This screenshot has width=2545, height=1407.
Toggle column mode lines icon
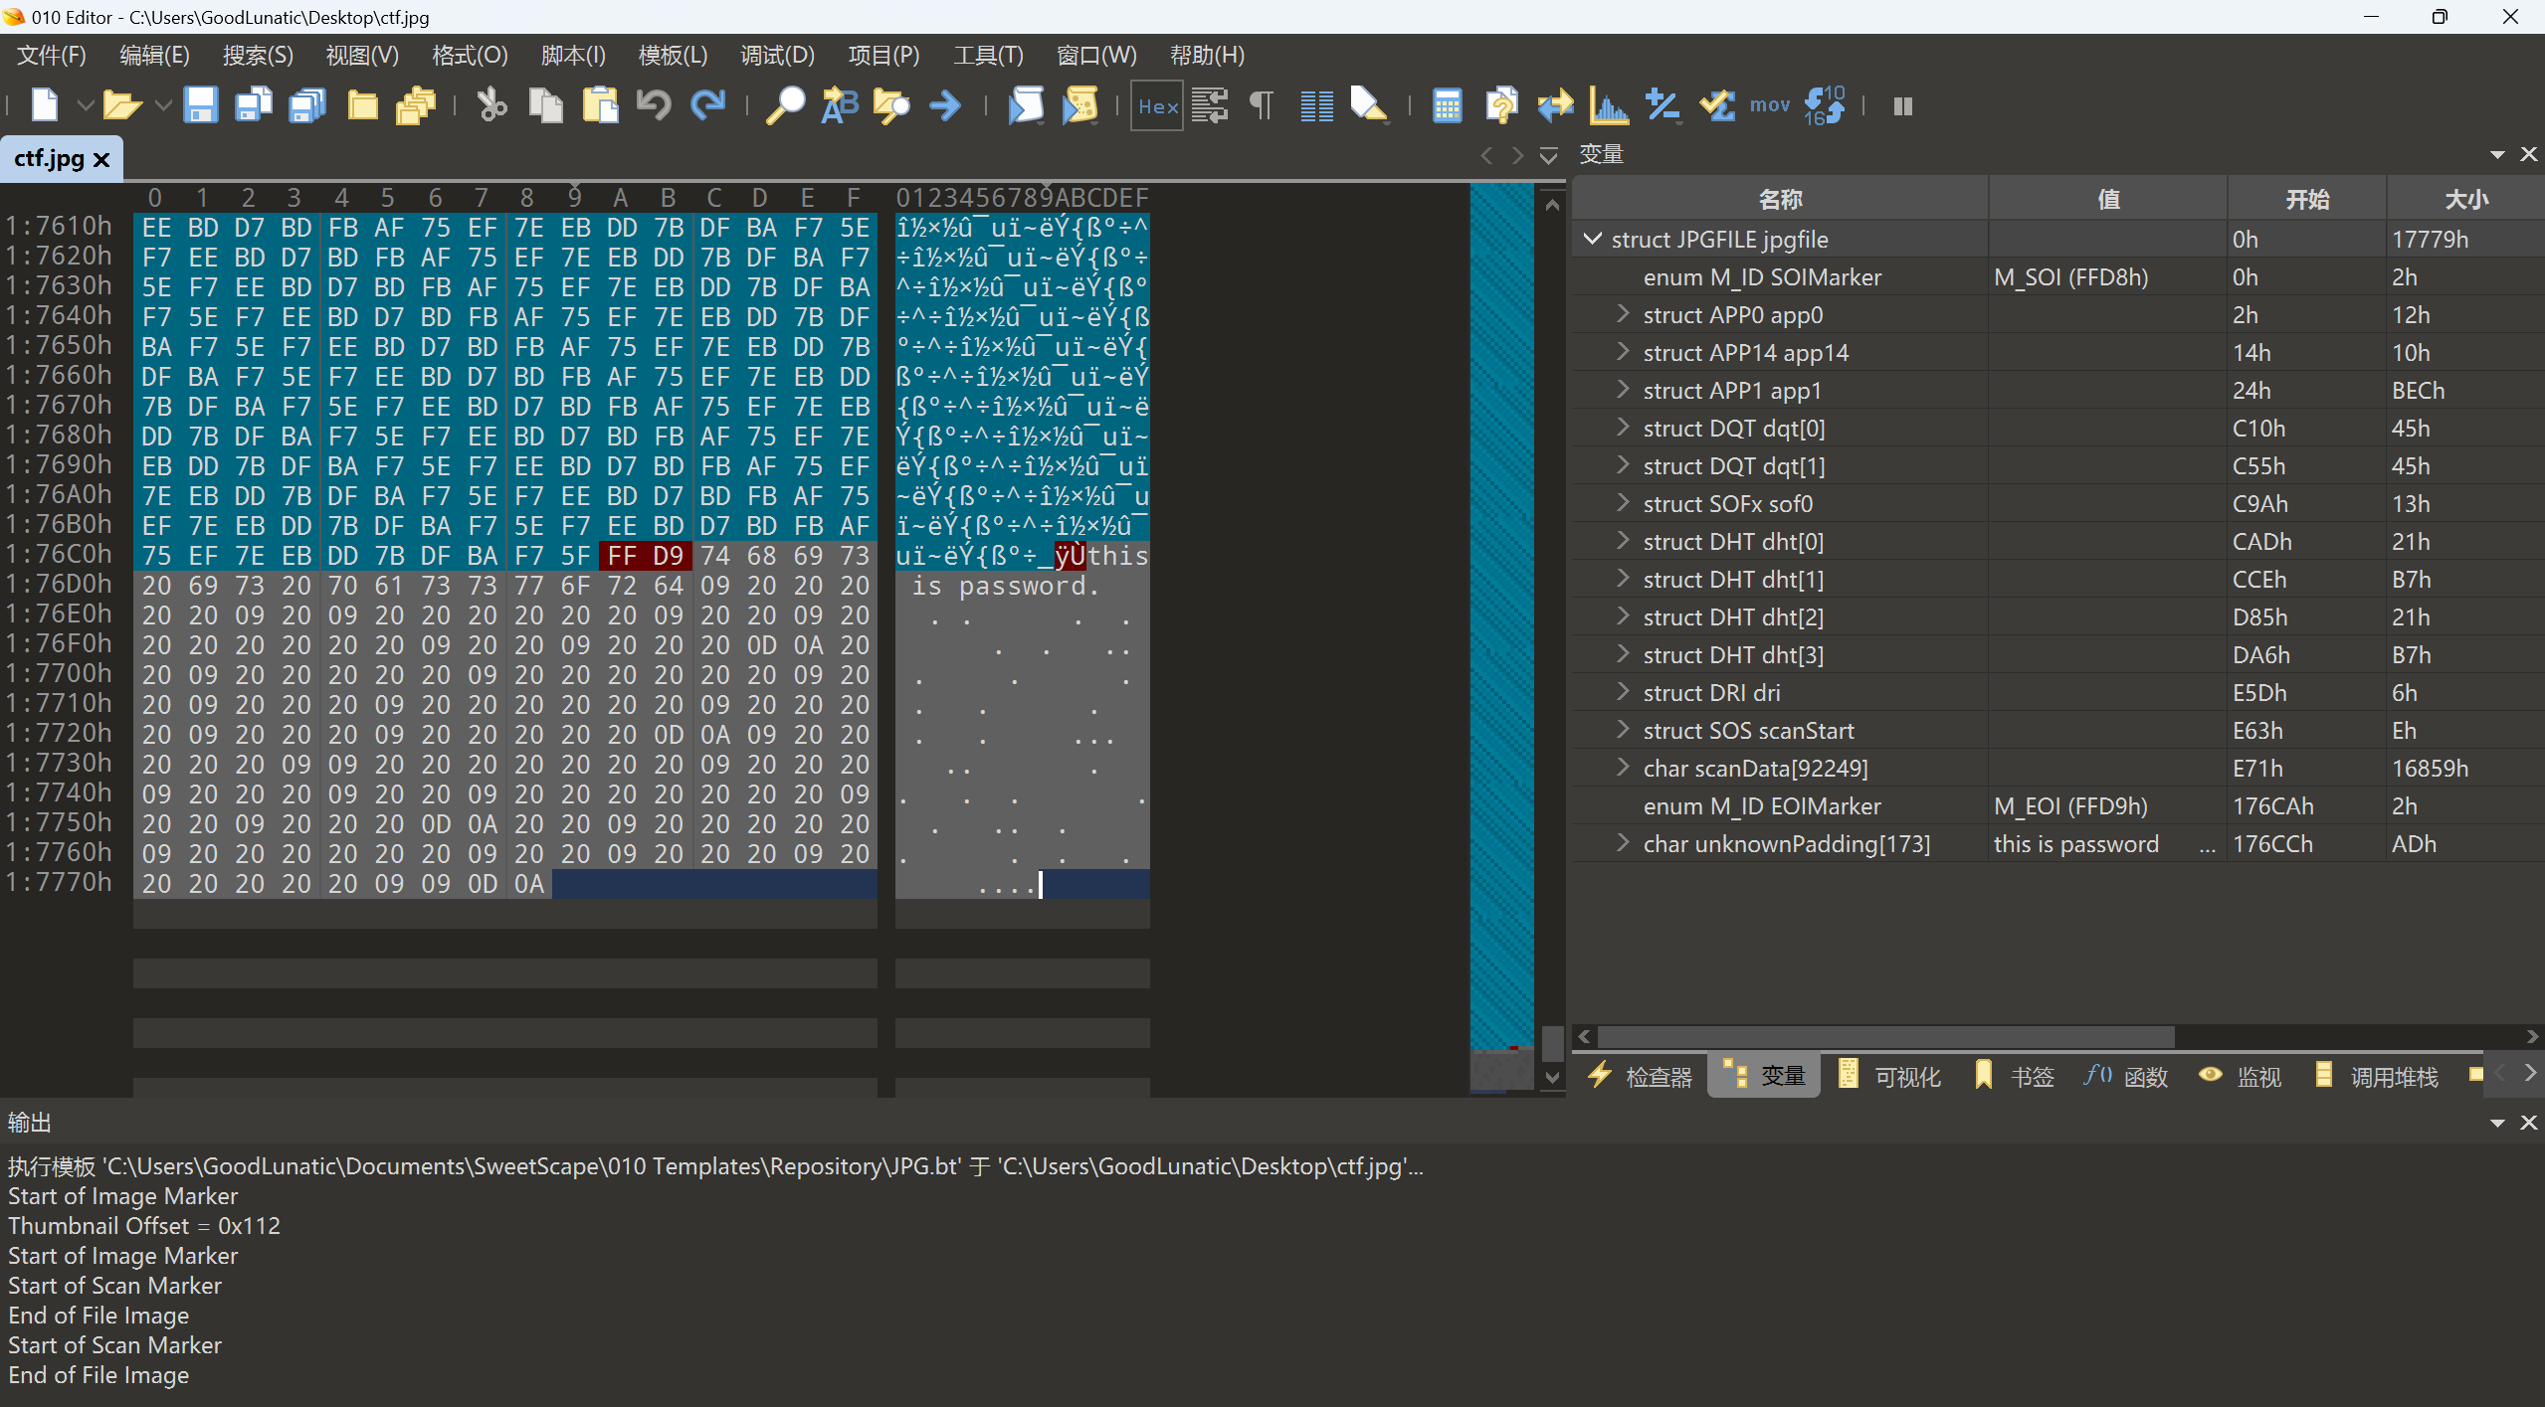click(1316, 105)
